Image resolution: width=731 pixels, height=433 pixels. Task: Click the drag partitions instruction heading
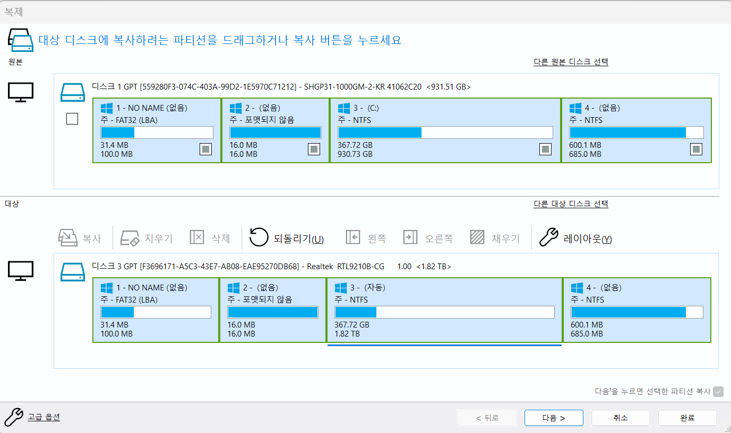(x=220, y=40)
